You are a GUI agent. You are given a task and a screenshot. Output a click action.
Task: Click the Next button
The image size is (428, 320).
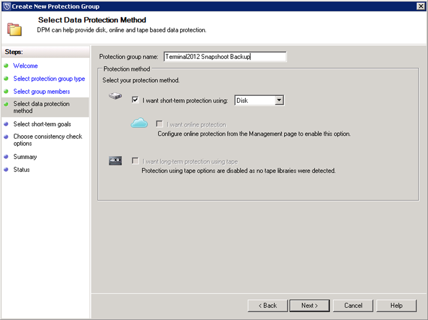click(x=309, y=306)
